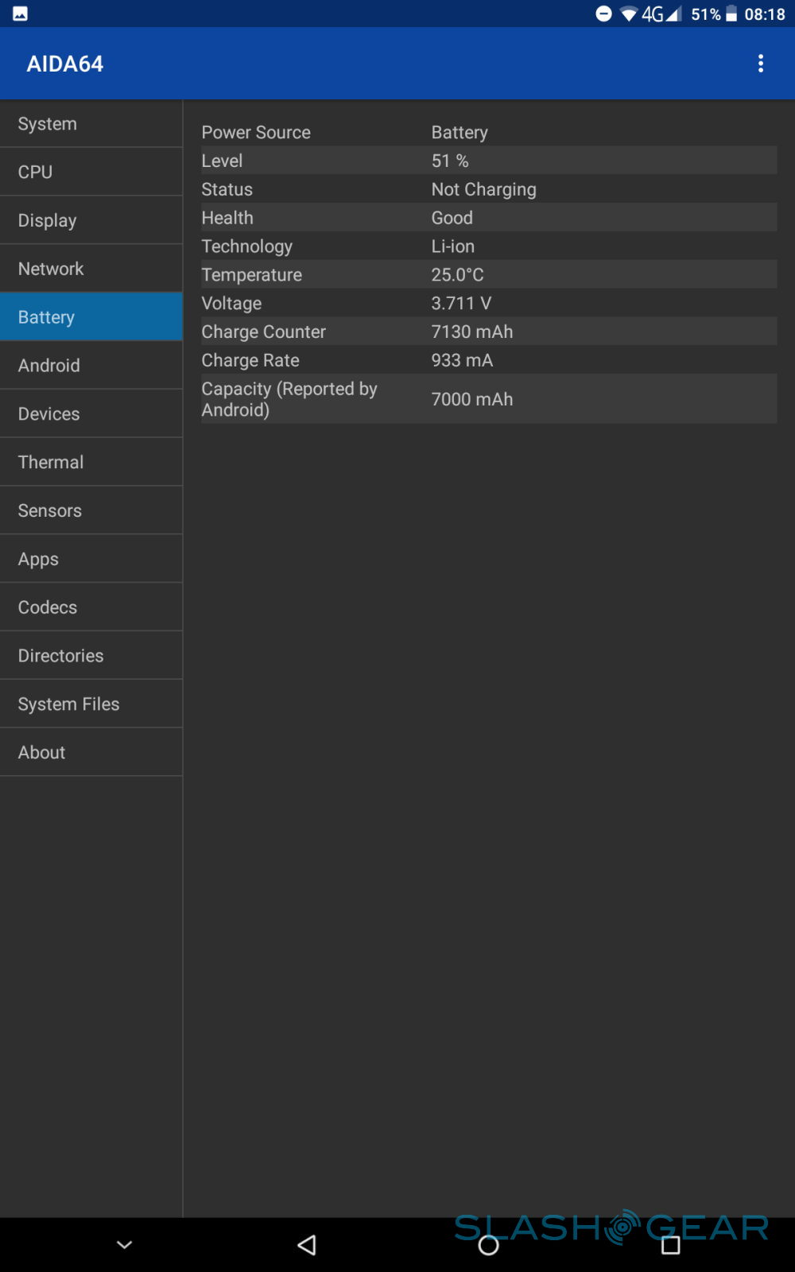Switch to the Display section
This screenshot has height=1272, width=795.
[91, 221]
